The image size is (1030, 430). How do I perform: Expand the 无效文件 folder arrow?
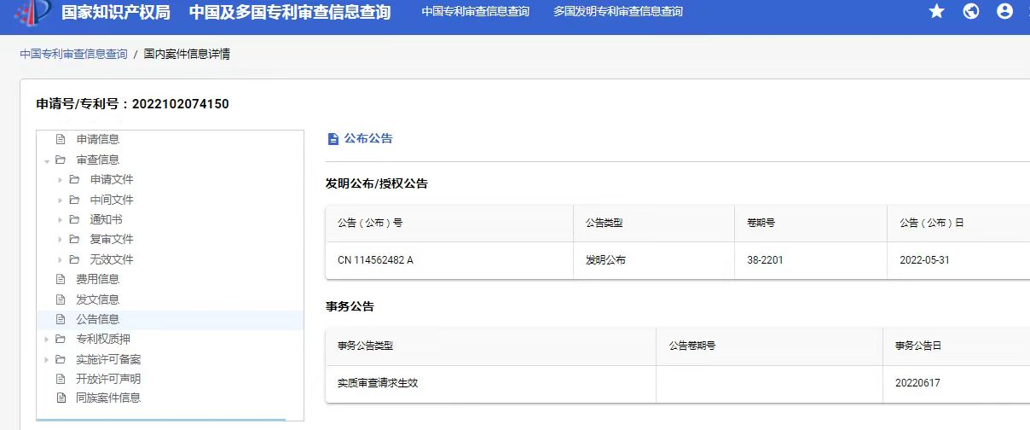tap(61, 260)
